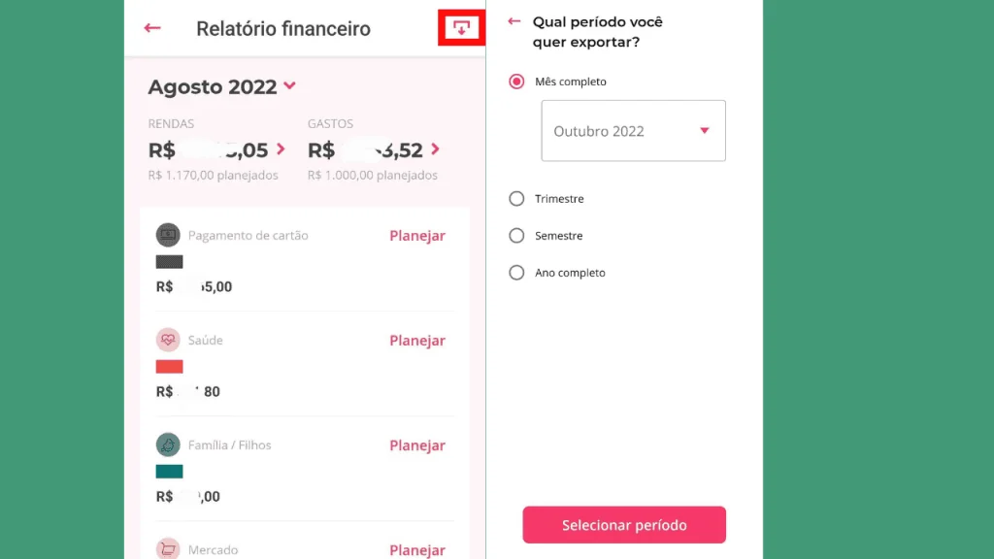This screenshot has width=994, height=559.
Task: Click the back arrow beside Relatório financeiro
Action: pyautogui.click(x=151, y=28)
